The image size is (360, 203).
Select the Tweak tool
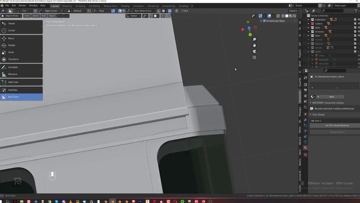pyautogui.click(x=21, y=24)
